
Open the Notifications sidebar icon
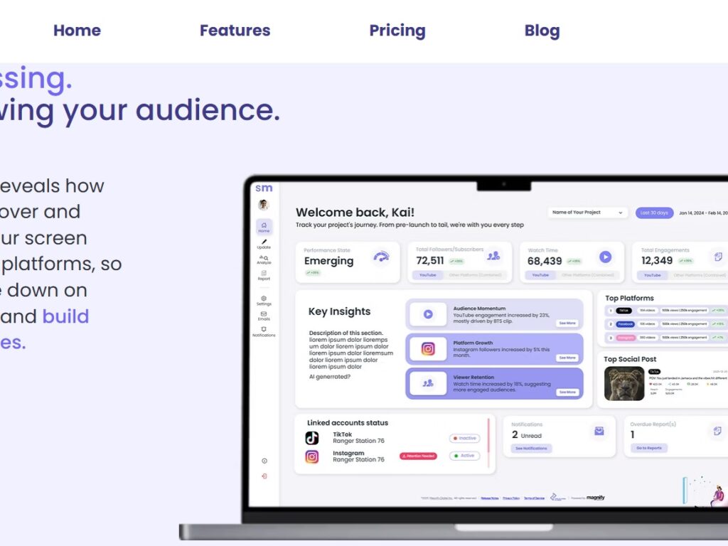point(264,331)
